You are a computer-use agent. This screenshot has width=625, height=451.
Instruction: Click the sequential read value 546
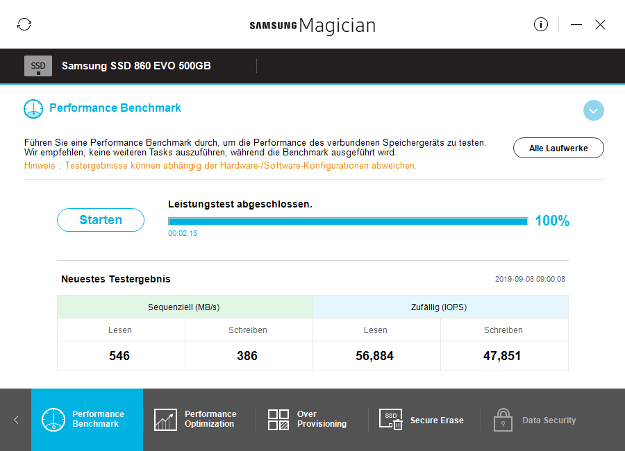point(119,356)
